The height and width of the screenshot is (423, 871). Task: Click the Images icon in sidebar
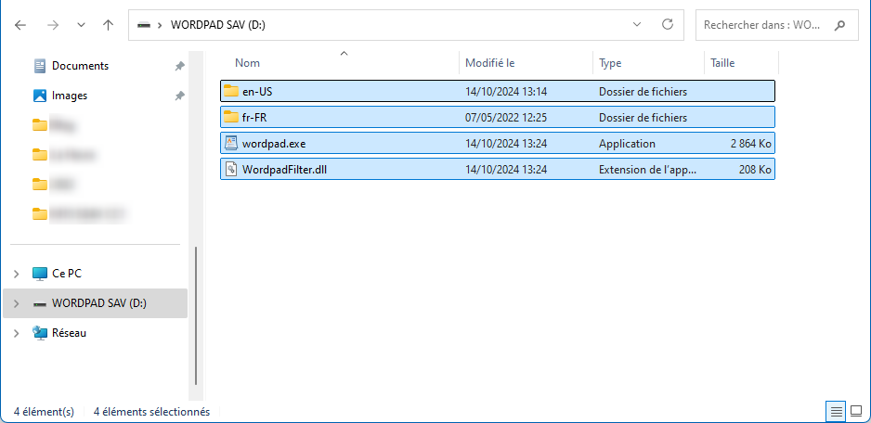tap(39, 96)
